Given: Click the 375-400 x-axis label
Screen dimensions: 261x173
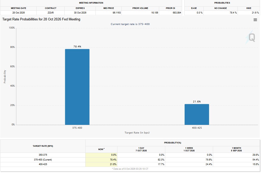Looking at the screenshot, I should pyautogui.click(x=77, y=128).
